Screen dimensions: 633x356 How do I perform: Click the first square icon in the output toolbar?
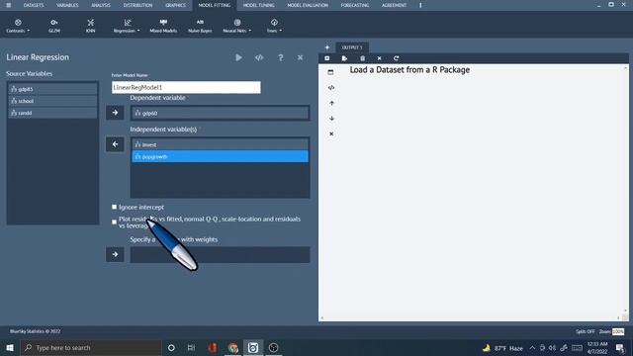tap(327, 58)
